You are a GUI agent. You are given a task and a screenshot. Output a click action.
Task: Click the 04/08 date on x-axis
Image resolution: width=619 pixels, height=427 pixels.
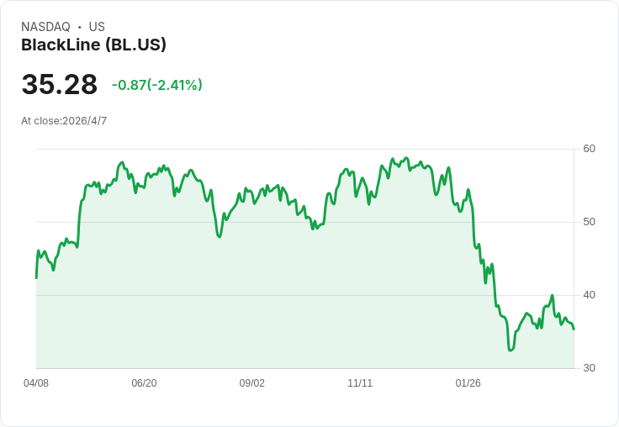tap(36, 383)
